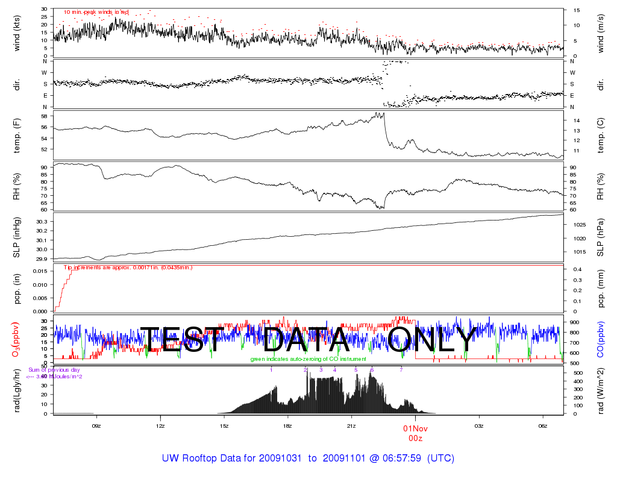The width and height of the screenshot is (617, 482).
Task: Click the UW Rooftop Data title text
Action: click(x=308, y=459)
